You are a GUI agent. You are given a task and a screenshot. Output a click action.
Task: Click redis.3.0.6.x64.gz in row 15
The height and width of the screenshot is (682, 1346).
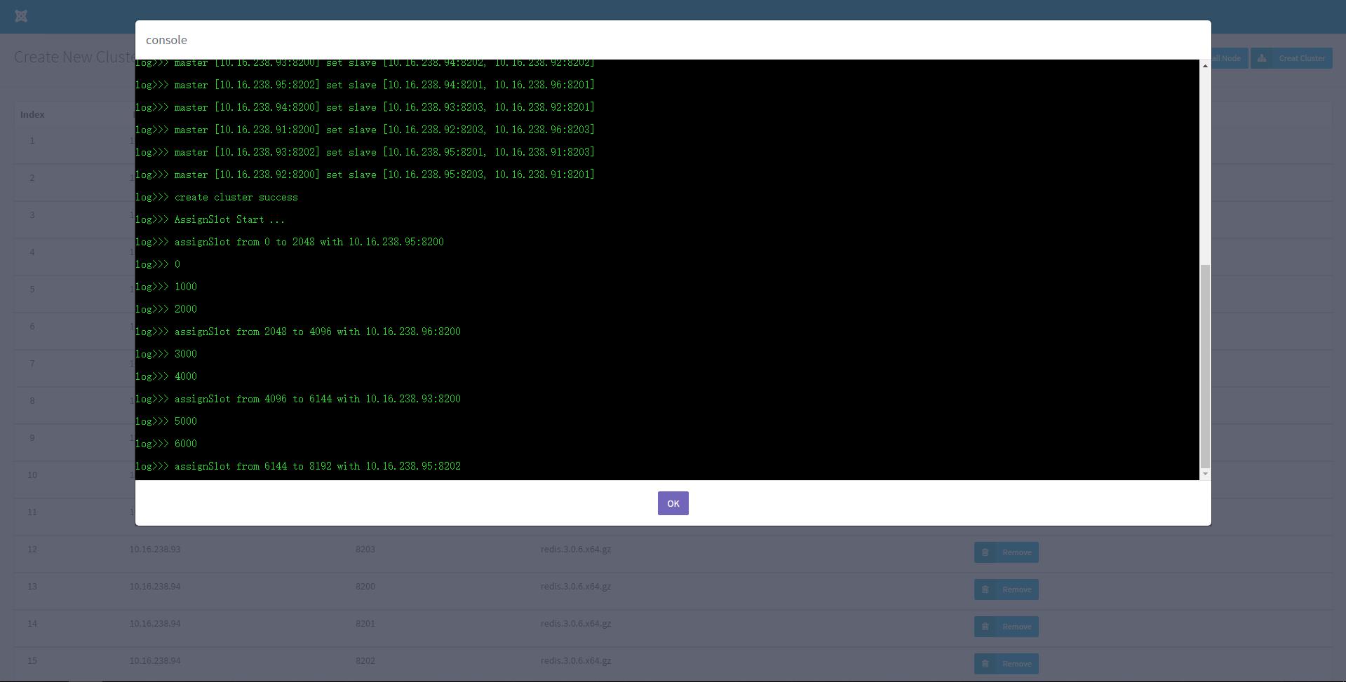click(x=576, y=661)
